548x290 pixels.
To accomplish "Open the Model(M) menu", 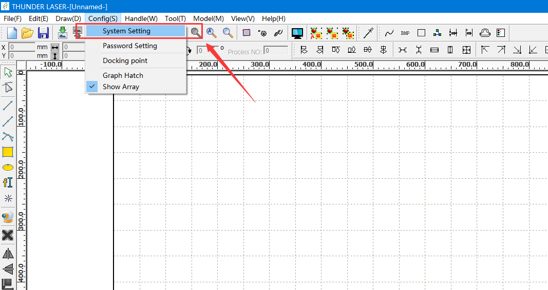I will tap(209, 18).
